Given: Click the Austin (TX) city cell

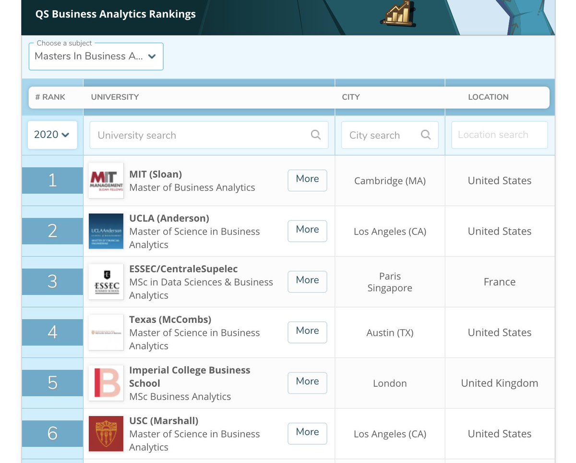Looking at the screenshot, I should 390,332.
